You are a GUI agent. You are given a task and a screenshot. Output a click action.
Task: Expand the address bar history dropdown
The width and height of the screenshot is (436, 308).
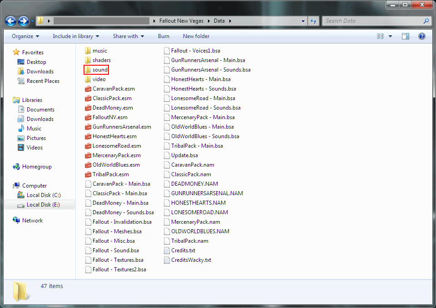[x=303, y=21]
